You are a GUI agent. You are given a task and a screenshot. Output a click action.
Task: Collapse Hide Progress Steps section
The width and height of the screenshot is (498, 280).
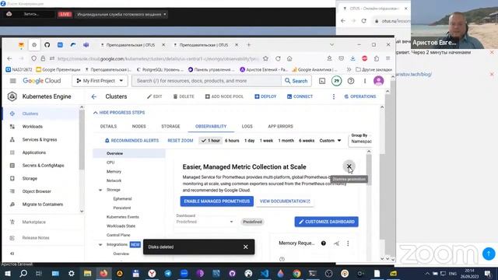119,113
